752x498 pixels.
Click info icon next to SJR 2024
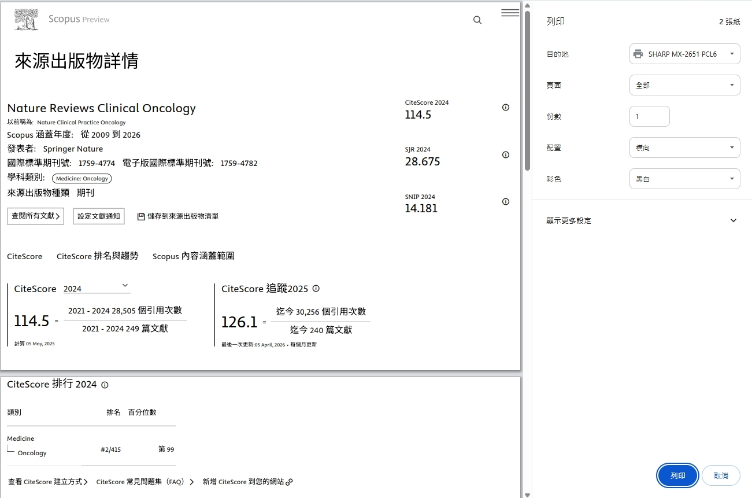coord(506,154)
